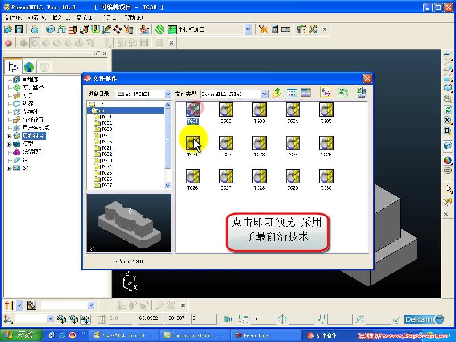
Task: Switch to the recycle bin tab
Action: pyautogui.click(x=44, y=67)
